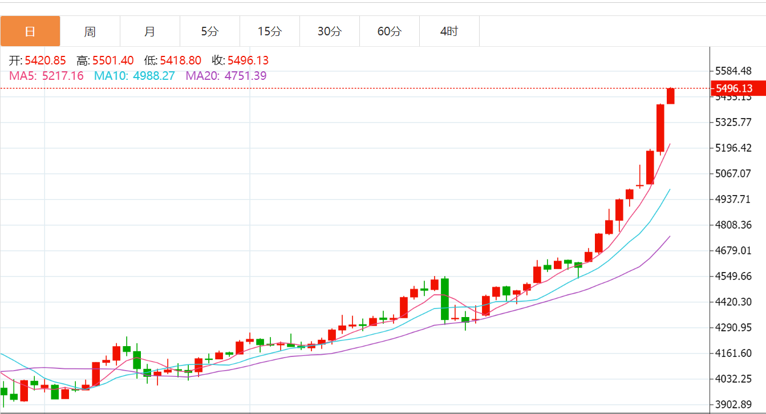766x414 pixels.
Task: Switch to the 周 weekly tab
Action: coord(90,31)
